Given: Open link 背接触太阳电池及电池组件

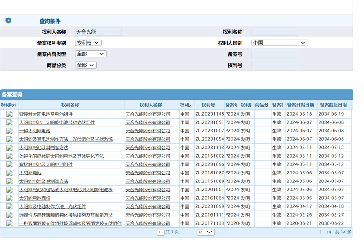Looking at the screenshot, I should (46, 114).
